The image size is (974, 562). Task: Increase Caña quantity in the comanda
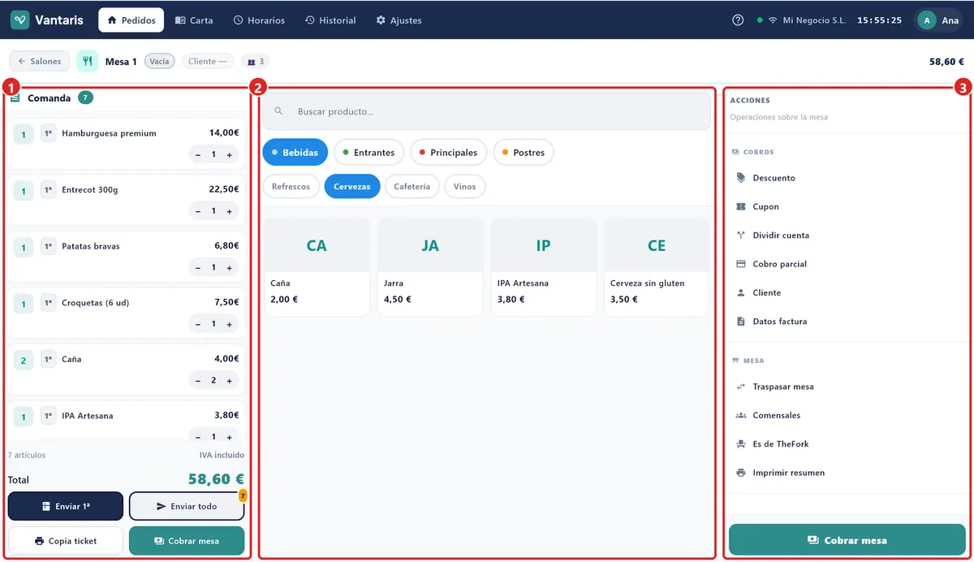click(230, 380)
